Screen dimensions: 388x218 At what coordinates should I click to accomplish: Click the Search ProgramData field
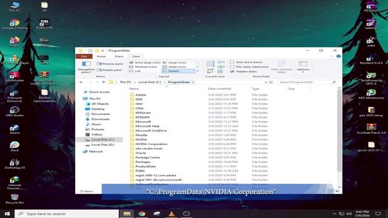pos(307,82)
